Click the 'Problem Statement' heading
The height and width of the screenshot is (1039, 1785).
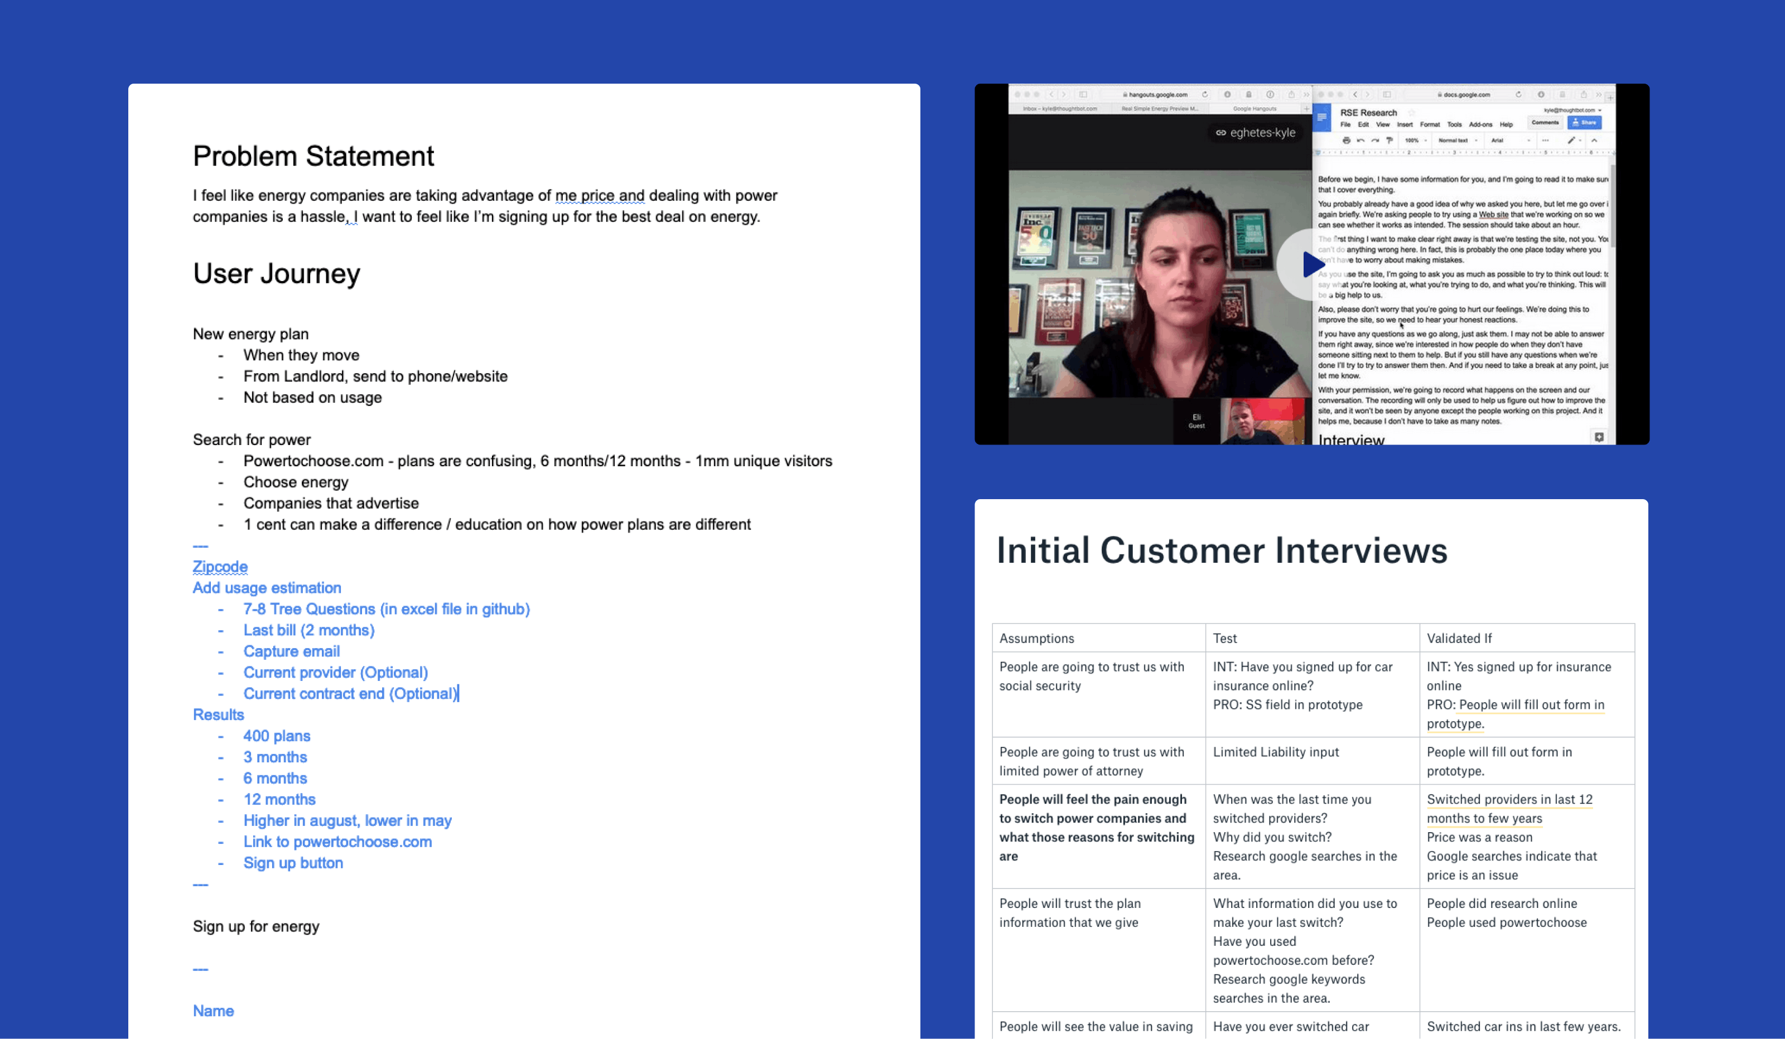tap(313, 157)
